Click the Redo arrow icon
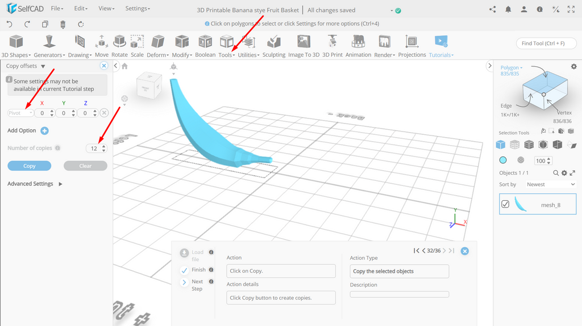Screen dimensions: 582x326 point(27,24)
